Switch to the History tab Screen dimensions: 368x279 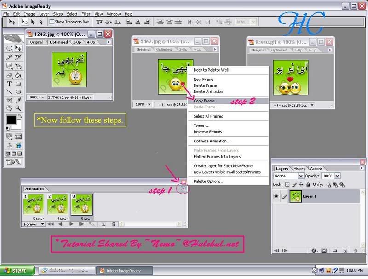tap(299, 169)
